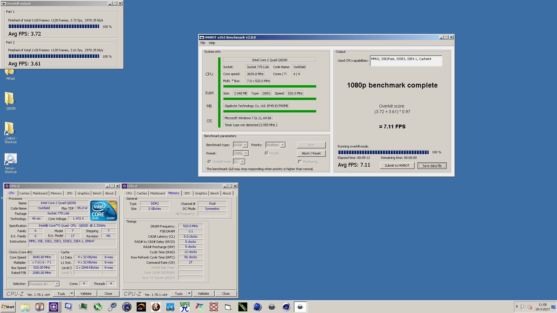Launch Super Pi from the taskbar

tap(185, 307)
